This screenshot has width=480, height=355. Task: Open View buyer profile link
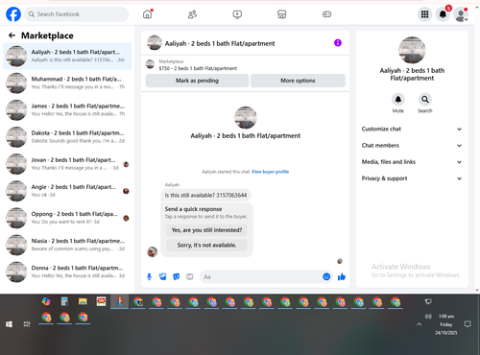[x=270, y=172]
